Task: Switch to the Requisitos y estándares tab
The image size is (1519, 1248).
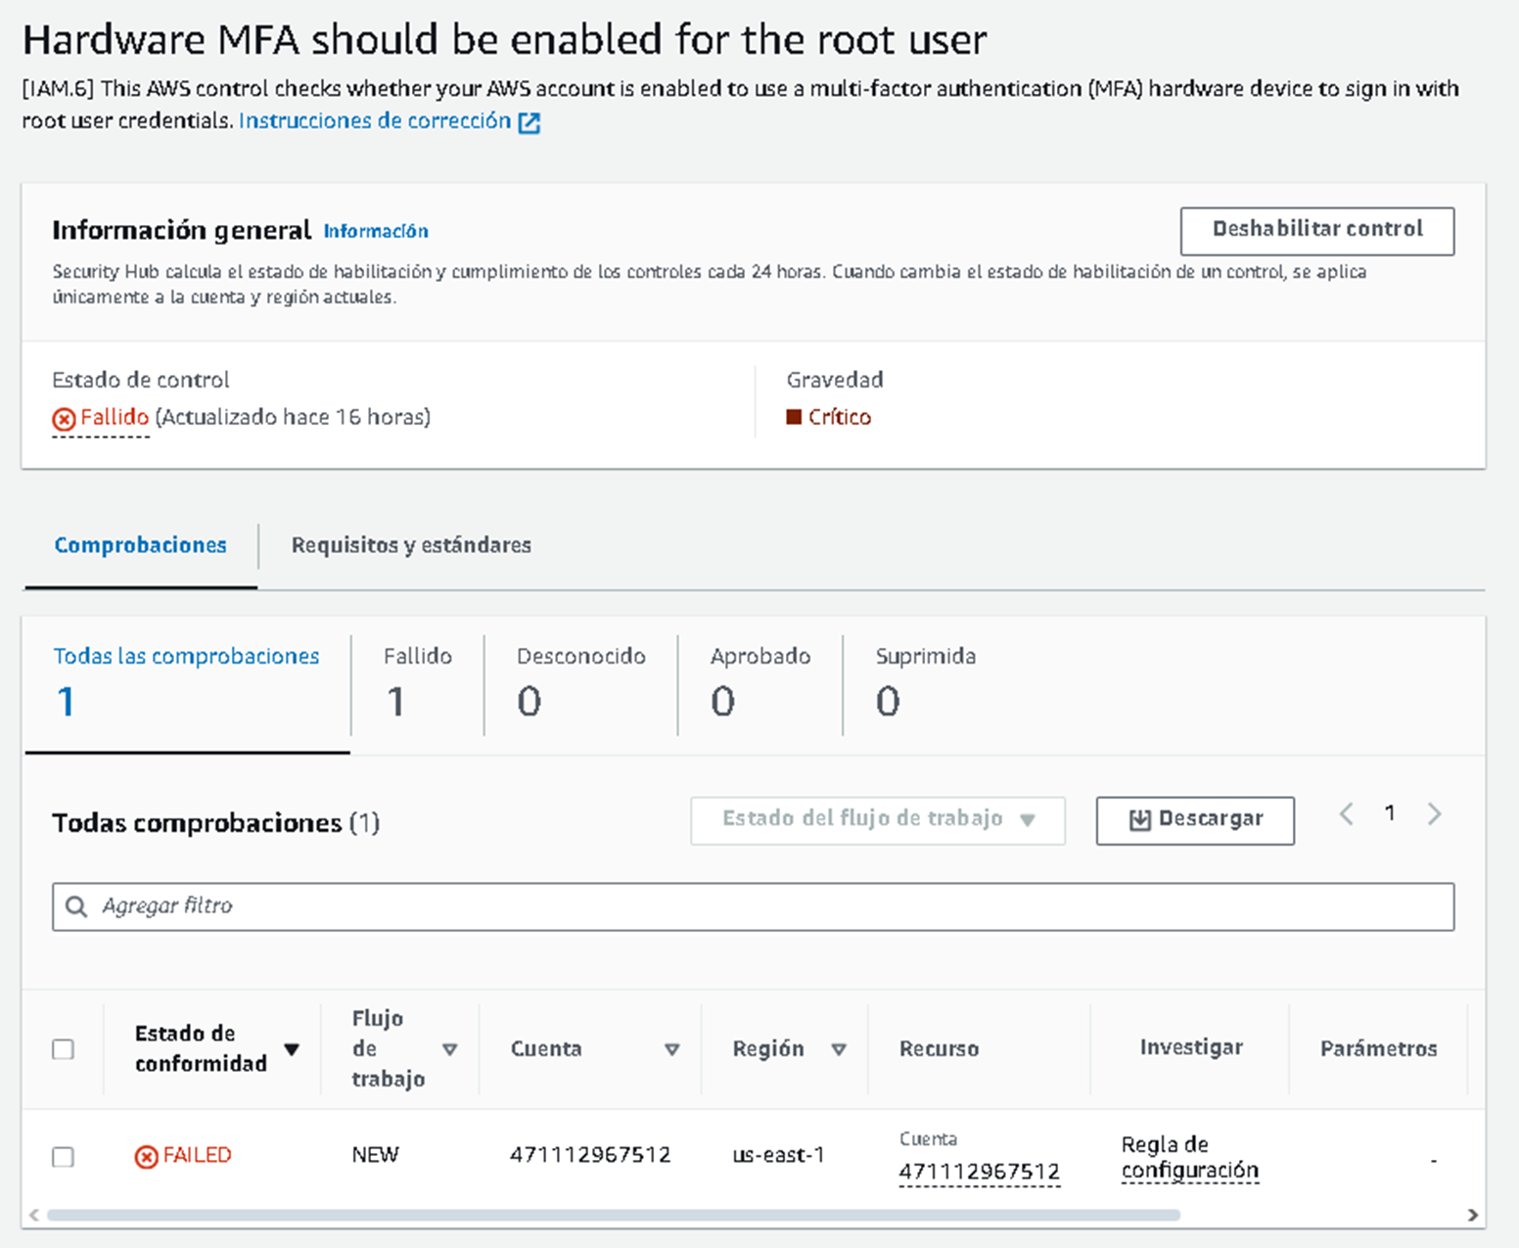Action: click(411, 545)
